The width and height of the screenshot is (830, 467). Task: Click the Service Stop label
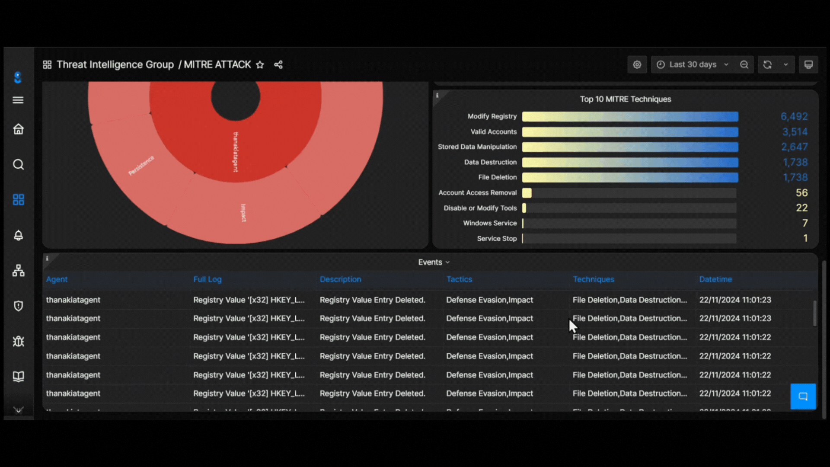[x=497, y=239]
